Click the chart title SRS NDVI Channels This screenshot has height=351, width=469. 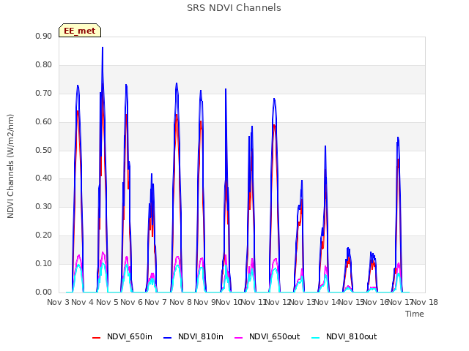(x=234, y=8)
